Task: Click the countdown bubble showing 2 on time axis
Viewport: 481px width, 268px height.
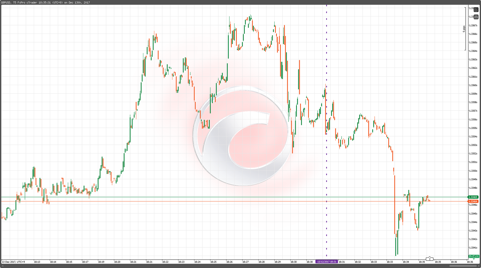Action: point(430,259)
